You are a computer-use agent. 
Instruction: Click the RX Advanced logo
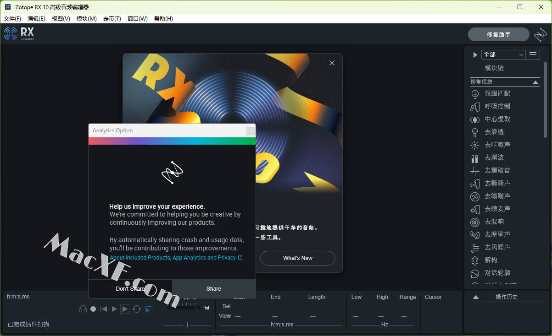coord(19,33)
